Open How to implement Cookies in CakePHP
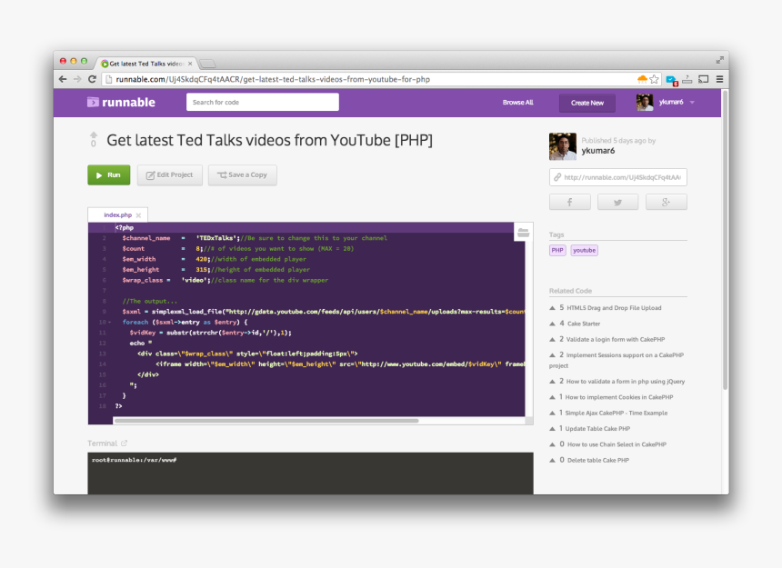The height and width of the screenshot is (568, 782). point(619,398)
